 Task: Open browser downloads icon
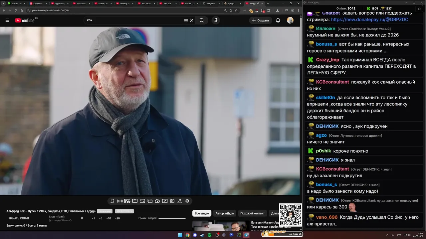[278, 10]
